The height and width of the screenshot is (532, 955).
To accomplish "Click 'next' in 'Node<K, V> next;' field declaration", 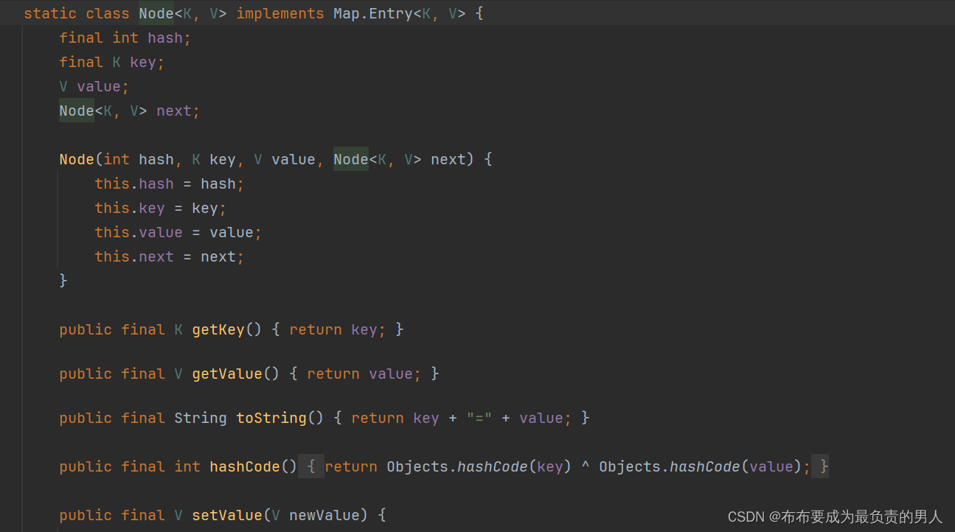I will click(174, 111).
